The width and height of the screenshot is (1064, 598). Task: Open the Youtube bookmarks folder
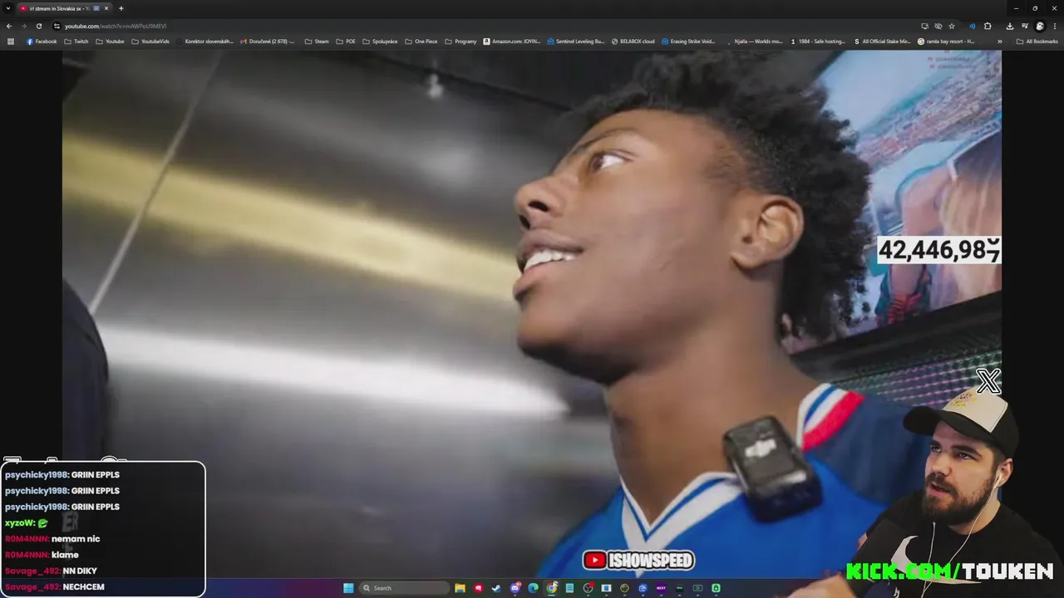point(110,42)
